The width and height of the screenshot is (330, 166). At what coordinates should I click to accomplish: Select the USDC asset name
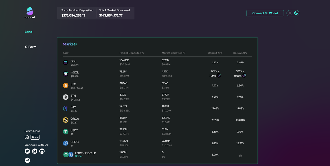[x=75, y=142]
